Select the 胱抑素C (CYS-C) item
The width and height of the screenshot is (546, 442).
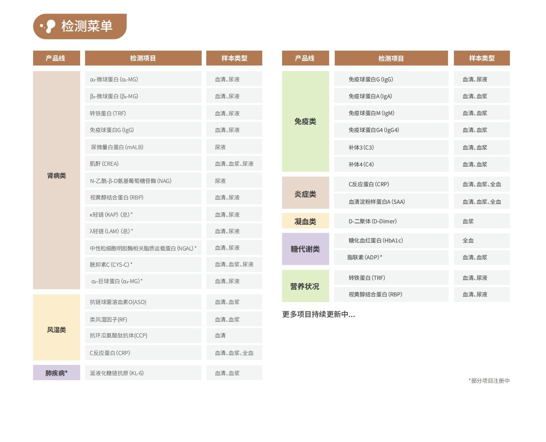111,265
